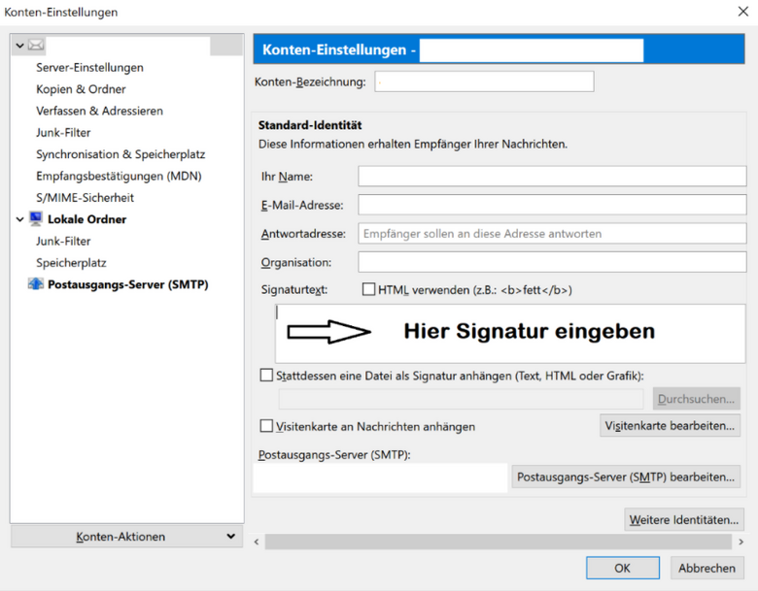Open Empfangsbestätigungen (MDN)
The width and height of the screenshot is (758, 591).
[119, 177]
